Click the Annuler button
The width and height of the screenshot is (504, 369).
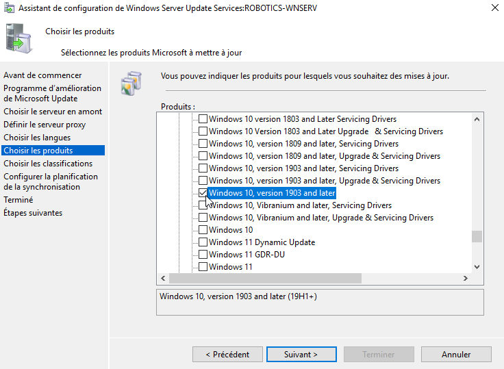pyautogui.click(x=456, y=354)
